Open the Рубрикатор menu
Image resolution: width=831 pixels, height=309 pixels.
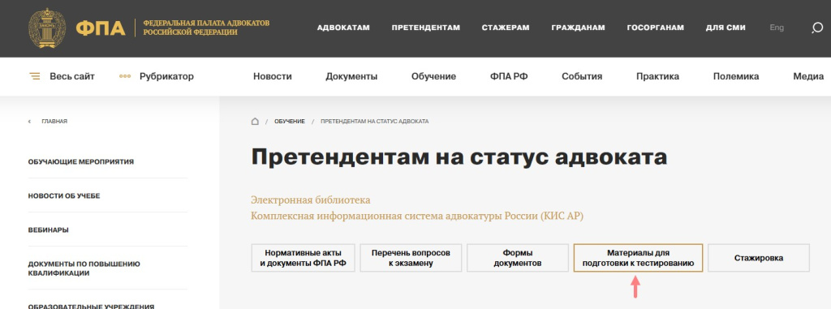point(166,76)
